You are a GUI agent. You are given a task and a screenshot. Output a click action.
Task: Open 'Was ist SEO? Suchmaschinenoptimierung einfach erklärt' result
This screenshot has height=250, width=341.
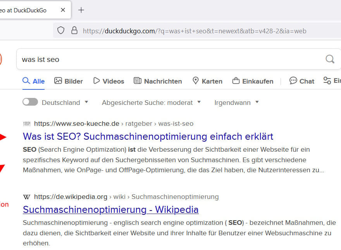pos(148,136)
